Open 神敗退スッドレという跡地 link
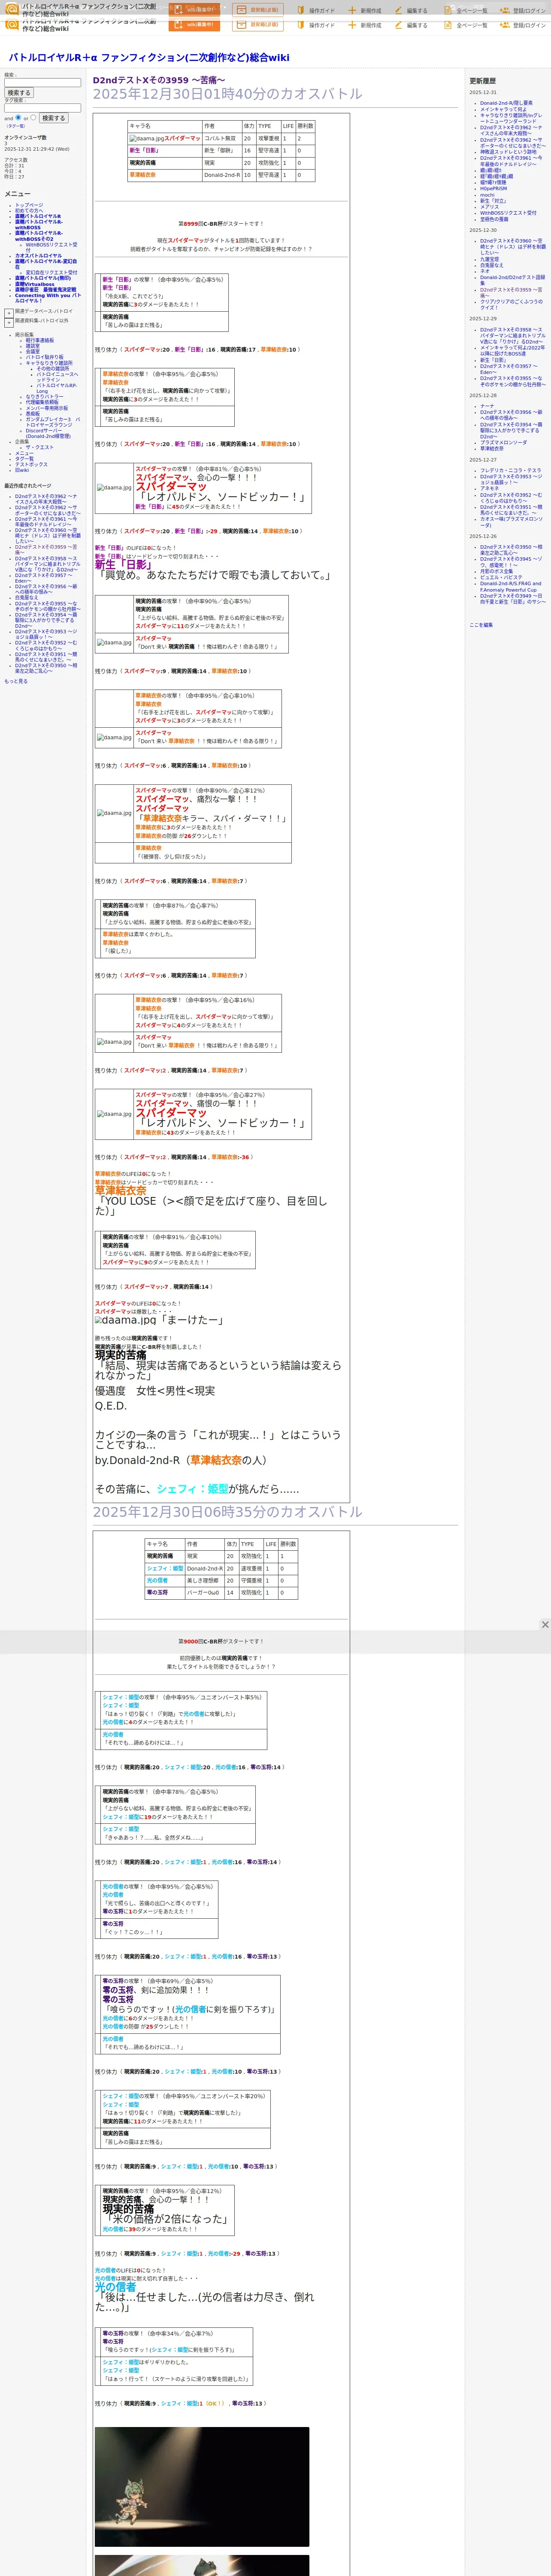Image resolution: width=551 pixels, height=2576 pixels. (x=508, y=152)
